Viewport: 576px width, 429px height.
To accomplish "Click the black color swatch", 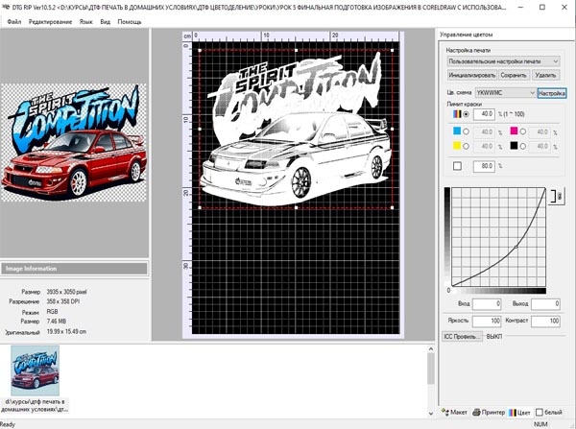I will pyautogui.click(x=514, y=146).
